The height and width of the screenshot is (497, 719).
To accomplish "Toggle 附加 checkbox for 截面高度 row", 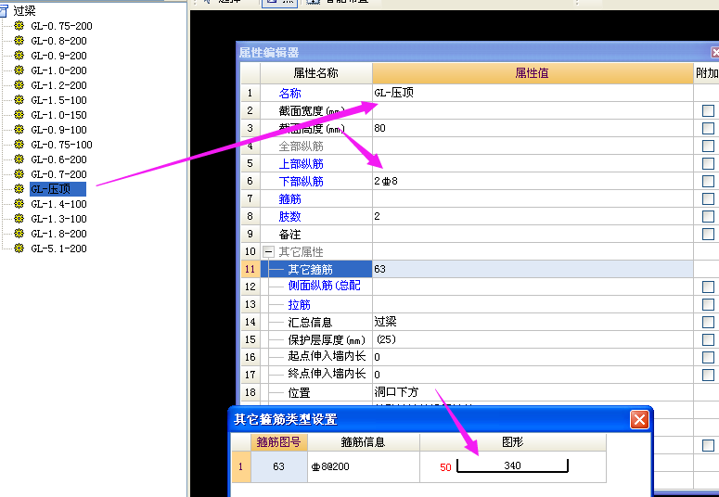I will tap(708, 128).
